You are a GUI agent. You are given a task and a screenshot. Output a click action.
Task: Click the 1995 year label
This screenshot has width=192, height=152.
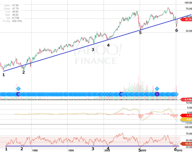pyautogui.click(x=71, y=150)
